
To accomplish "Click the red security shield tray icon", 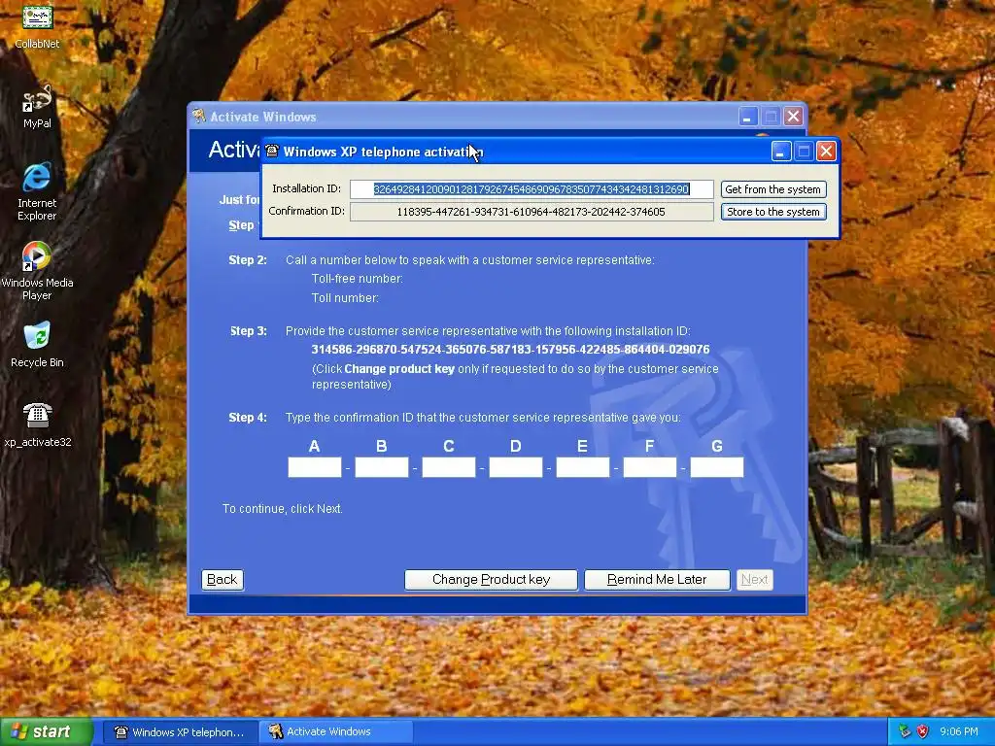I will click(x=923, y=731).
